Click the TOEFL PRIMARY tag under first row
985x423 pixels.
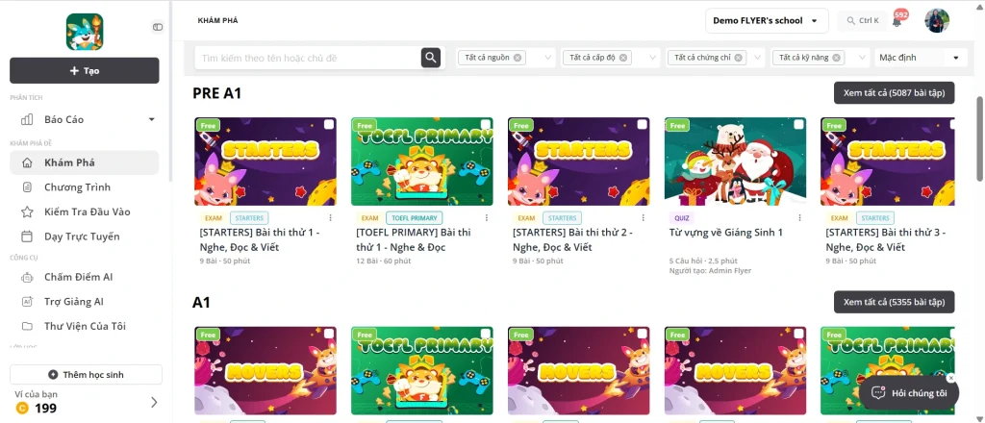point(414,218)
